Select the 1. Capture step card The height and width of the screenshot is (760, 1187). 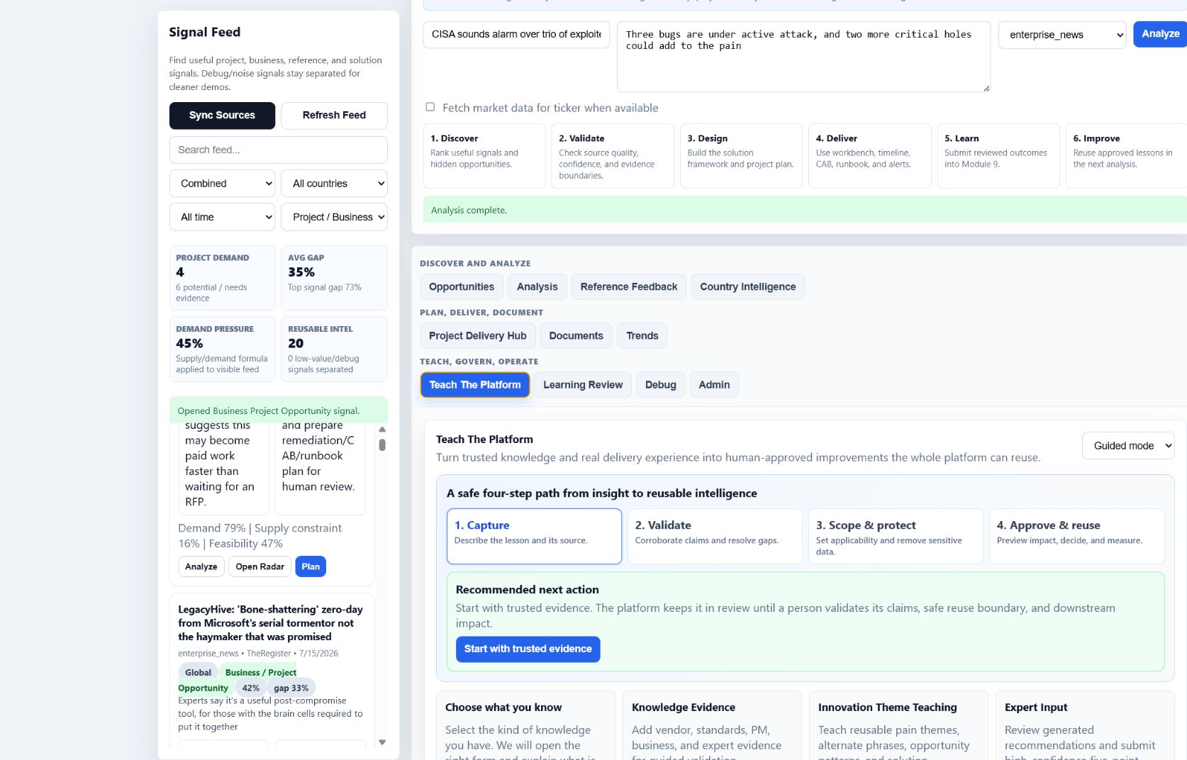[x=534, y=536]
